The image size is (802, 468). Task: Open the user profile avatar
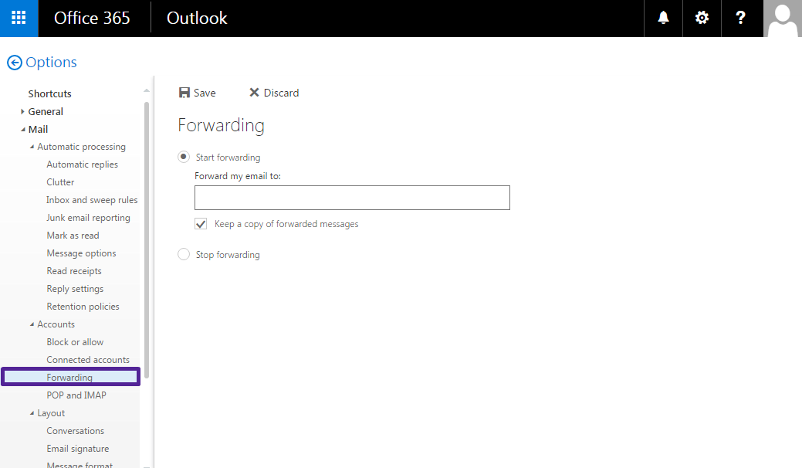click(783, 19)
